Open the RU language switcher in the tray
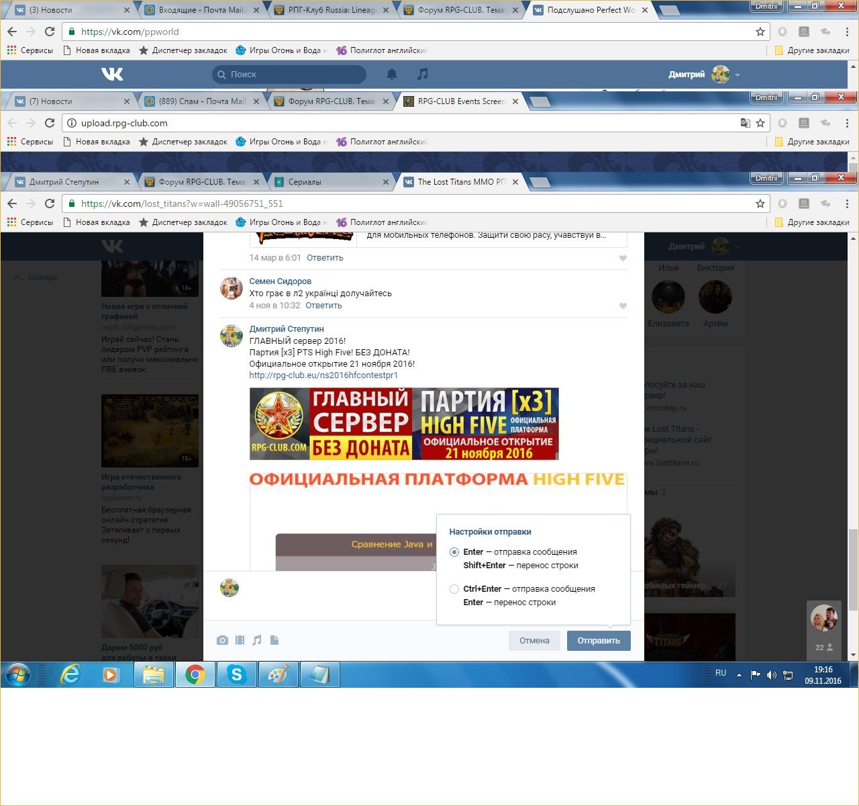The width and height of the screenshot is (859, 806). (721, 673)
